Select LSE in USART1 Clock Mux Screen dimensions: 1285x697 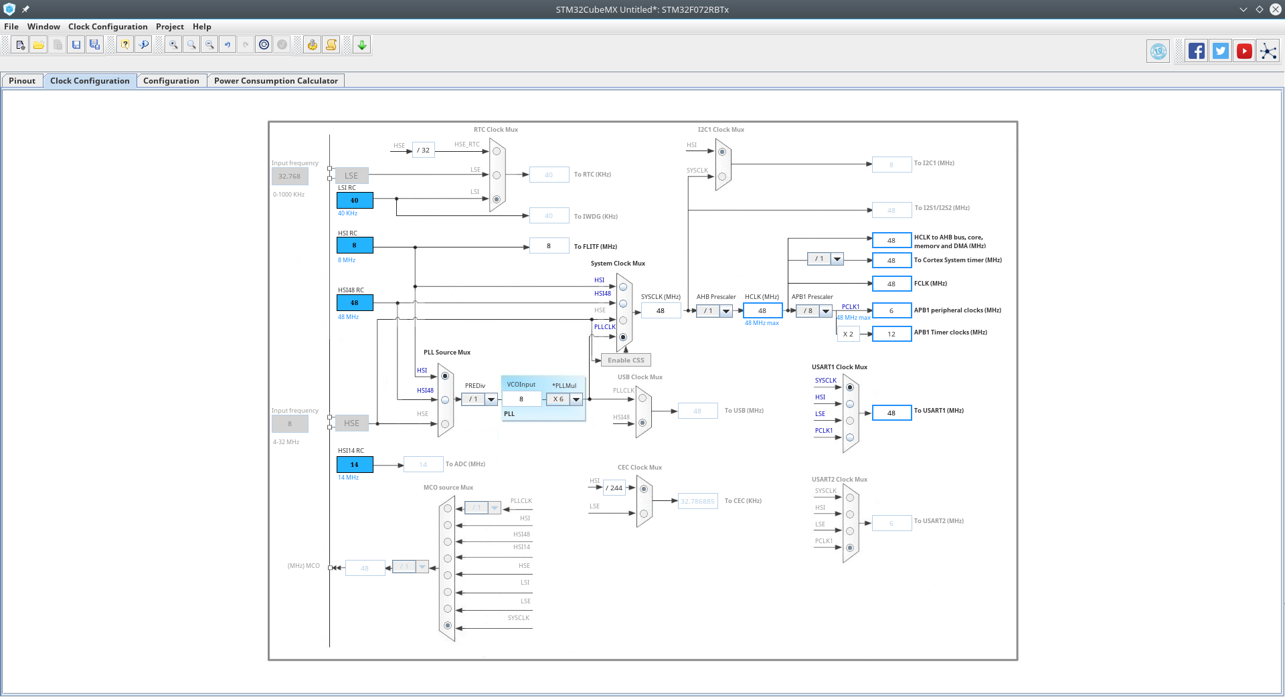[850, 421]
